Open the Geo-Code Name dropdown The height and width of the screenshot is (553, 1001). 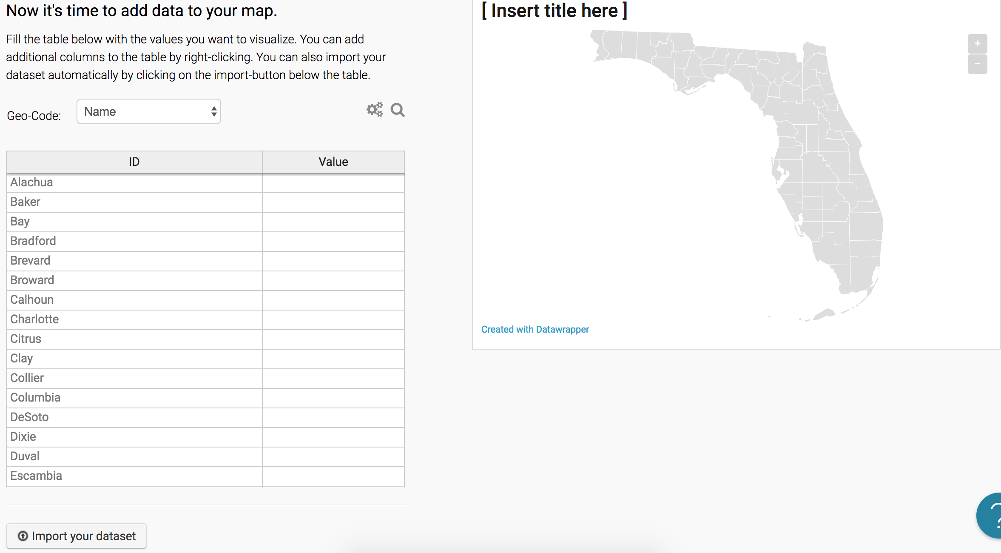(149, 111)
